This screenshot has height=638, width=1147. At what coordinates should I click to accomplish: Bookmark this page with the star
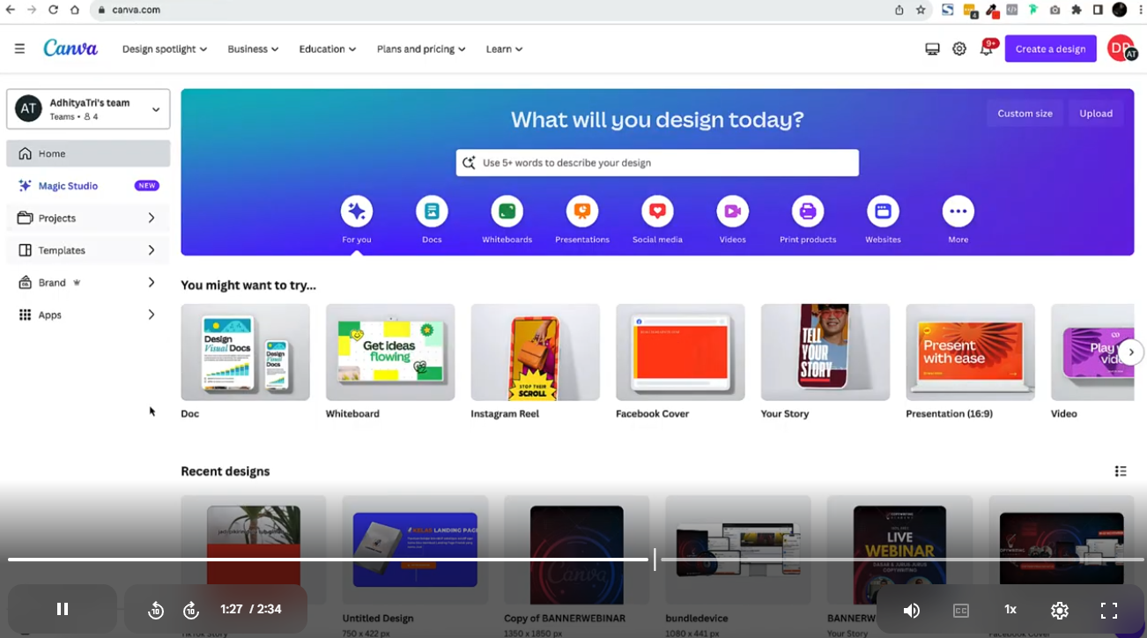[x=921, y=10]
